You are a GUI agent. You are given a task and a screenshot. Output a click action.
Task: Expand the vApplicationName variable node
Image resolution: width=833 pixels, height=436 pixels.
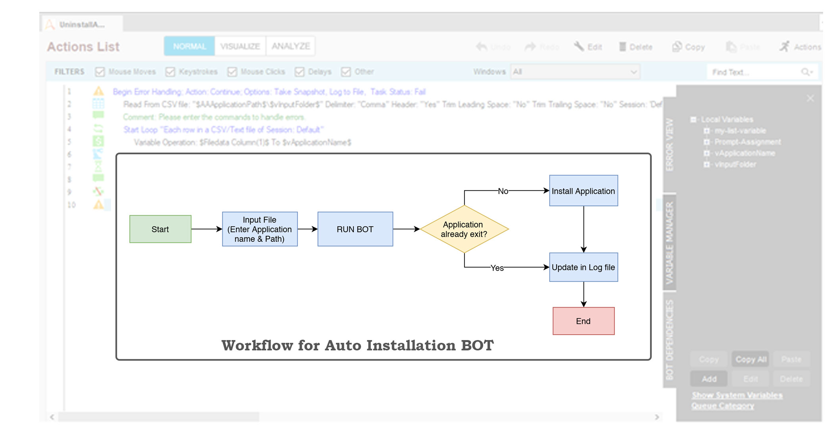point(706,153)
